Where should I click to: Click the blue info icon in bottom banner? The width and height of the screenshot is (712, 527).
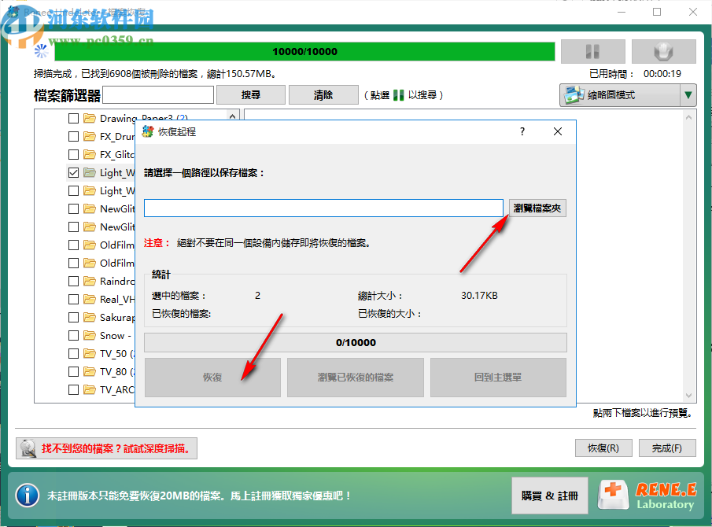tap(28, 496)
